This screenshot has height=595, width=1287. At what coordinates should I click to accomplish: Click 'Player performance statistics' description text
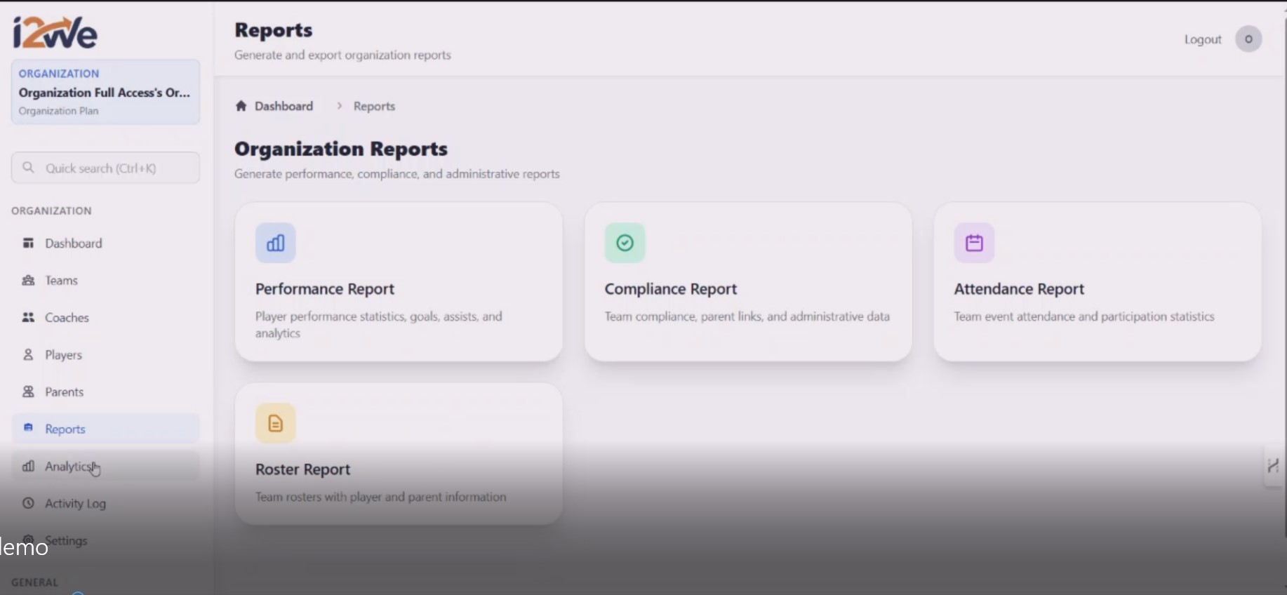379,325
